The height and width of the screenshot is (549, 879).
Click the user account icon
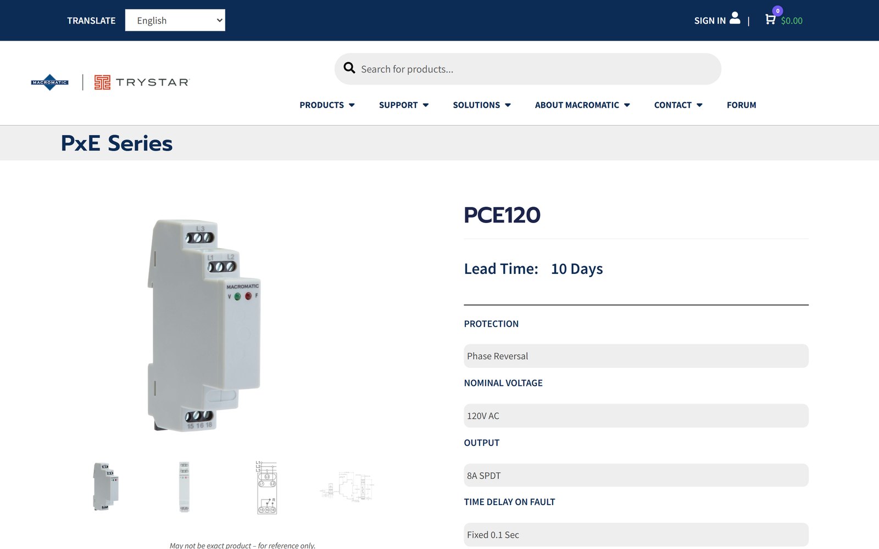(735, 18)
